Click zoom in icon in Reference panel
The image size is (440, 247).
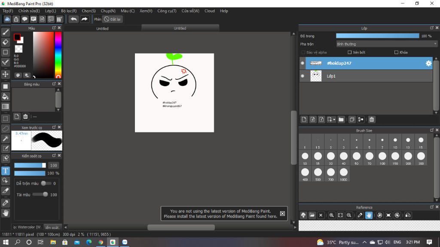coord(332,215)
